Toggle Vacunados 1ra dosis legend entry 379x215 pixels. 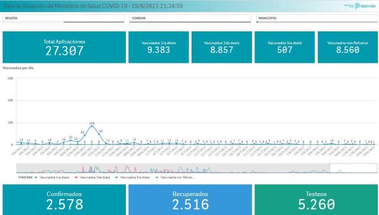click(52, 177)
